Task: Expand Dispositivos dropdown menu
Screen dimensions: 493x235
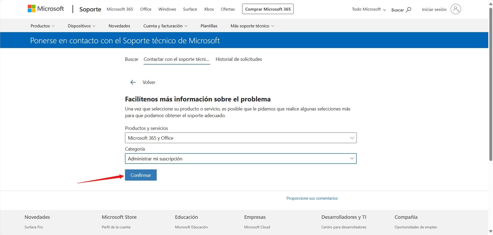Action: (x=82, y=26)
